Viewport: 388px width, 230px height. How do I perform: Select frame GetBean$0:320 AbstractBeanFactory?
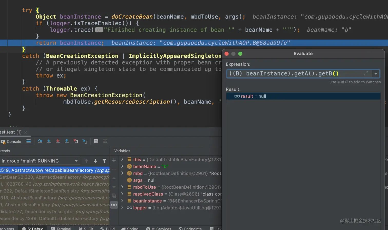[55, 177]
